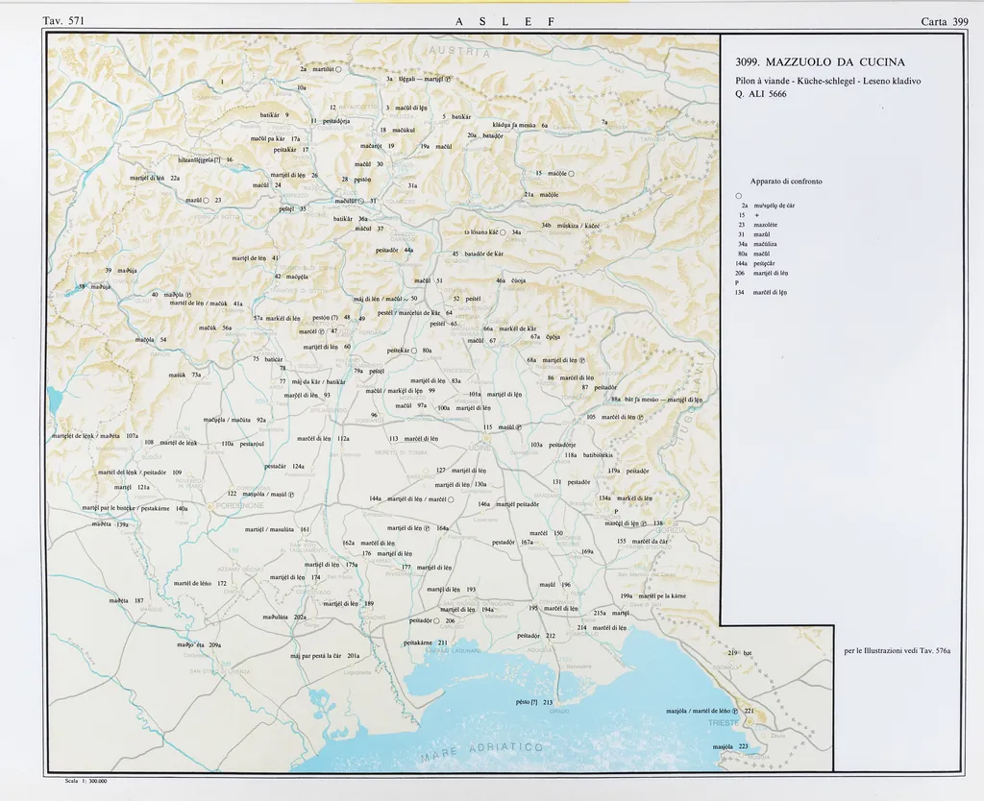Click the circled P marker at point 105
This screenshot has height=801, width=984.
(x=640, y=418)
